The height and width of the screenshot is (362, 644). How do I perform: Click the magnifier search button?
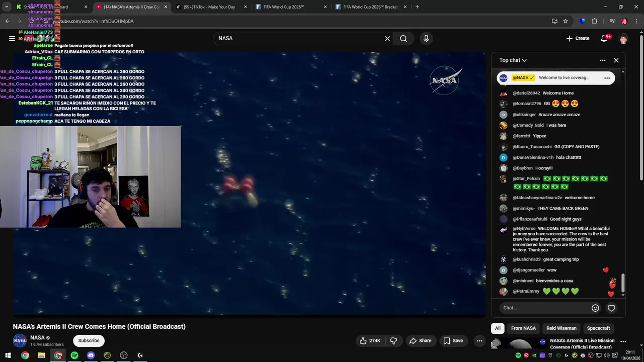click(404, 38)
